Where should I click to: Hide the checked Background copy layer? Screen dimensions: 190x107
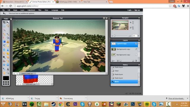136,49
